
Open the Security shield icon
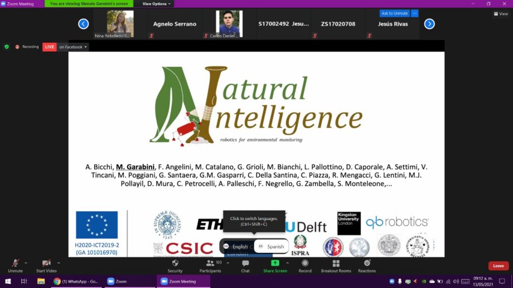pos(175,263)
